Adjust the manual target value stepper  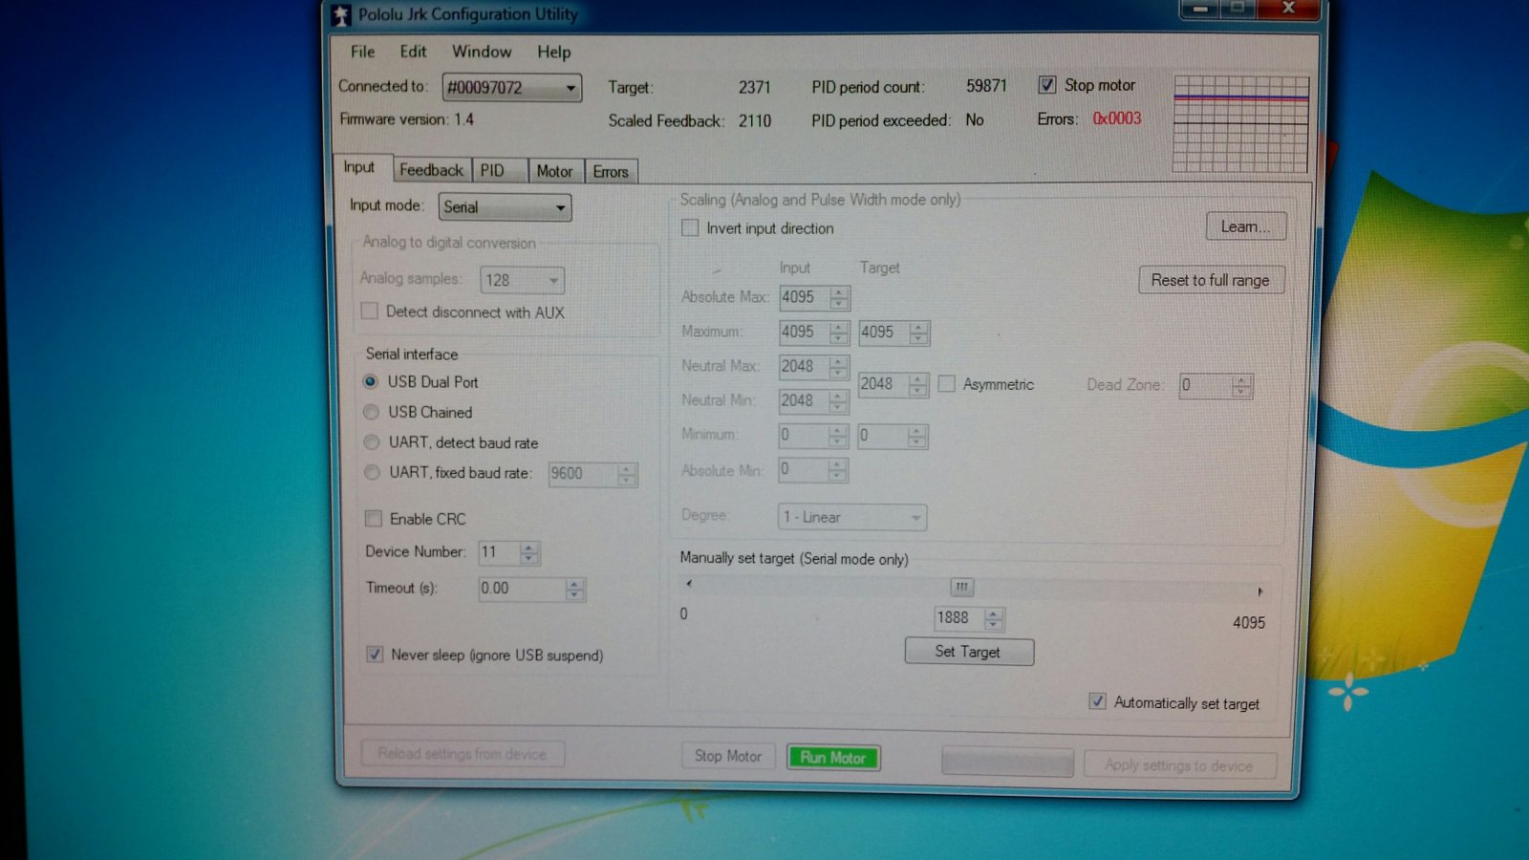(x=994, y=619)
